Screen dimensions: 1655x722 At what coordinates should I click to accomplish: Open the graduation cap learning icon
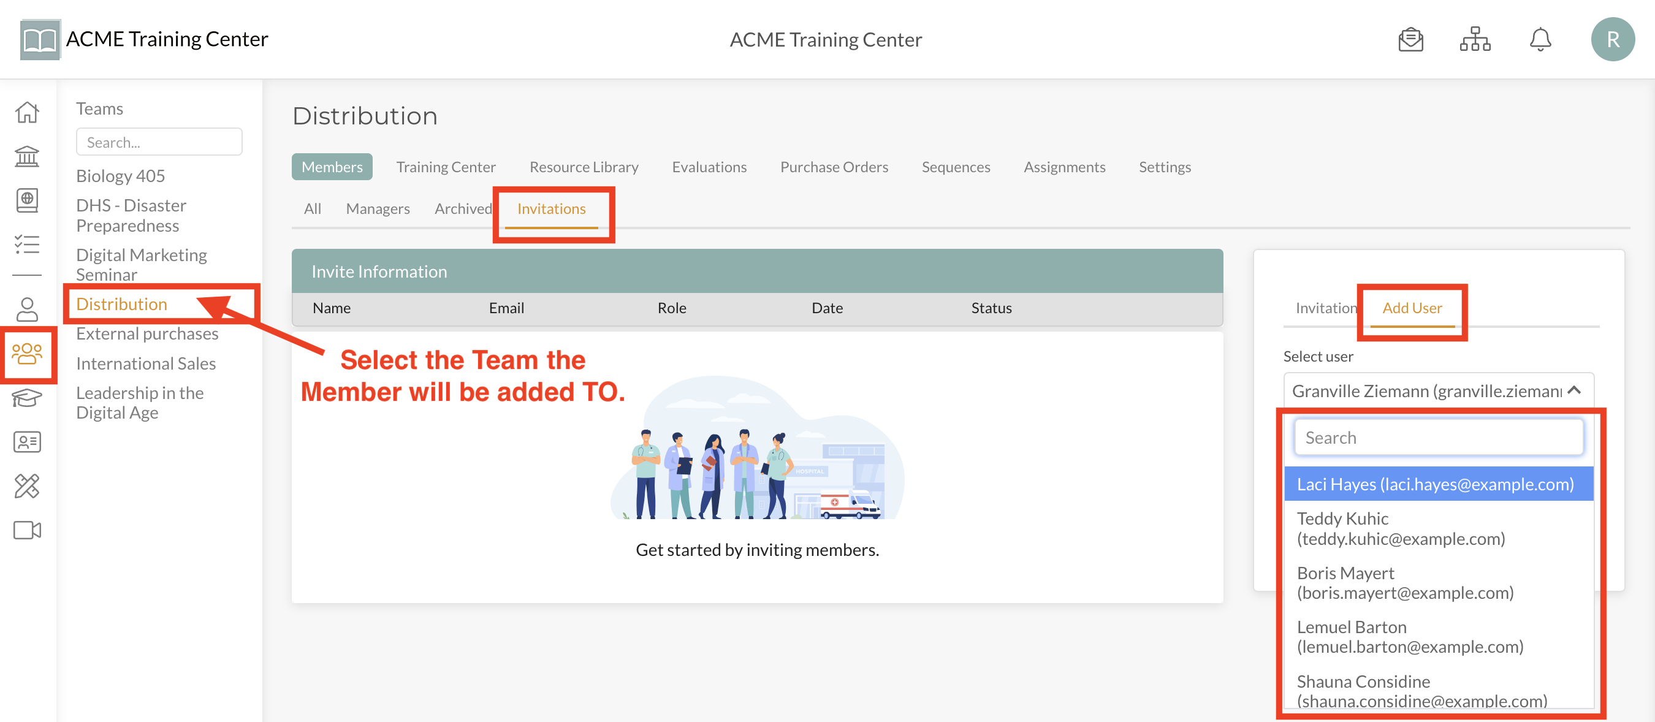pyautogui.click(x=27, y=399)
